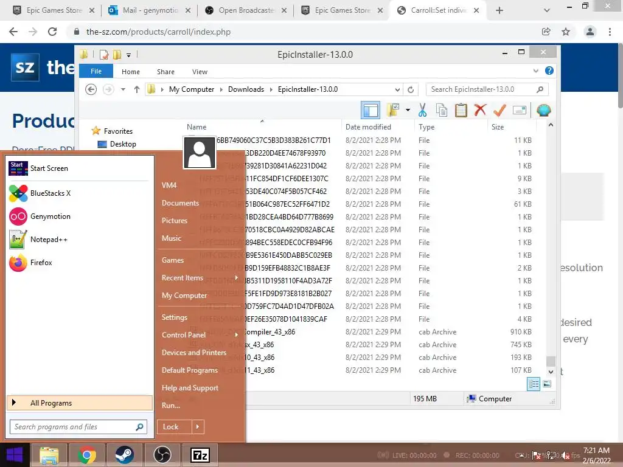Open recent locations dropdown arrow
The image size is (623, 467).
(x=123, y=89)
